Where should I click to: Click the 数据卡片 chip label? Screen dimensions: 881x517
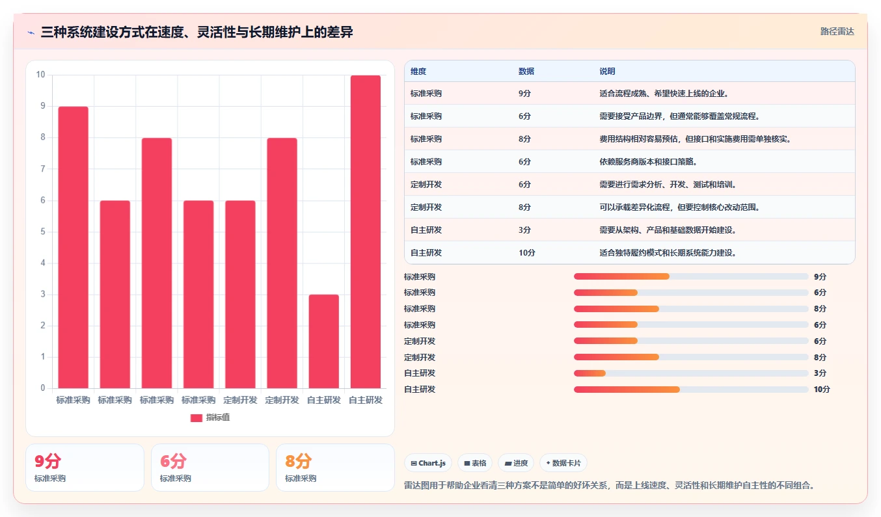[567, 464]
